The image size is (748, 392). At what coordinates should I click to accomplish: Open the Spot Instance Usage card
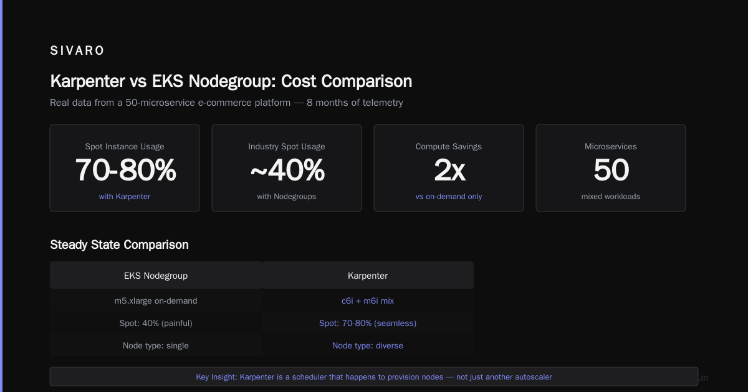(125, 168)
